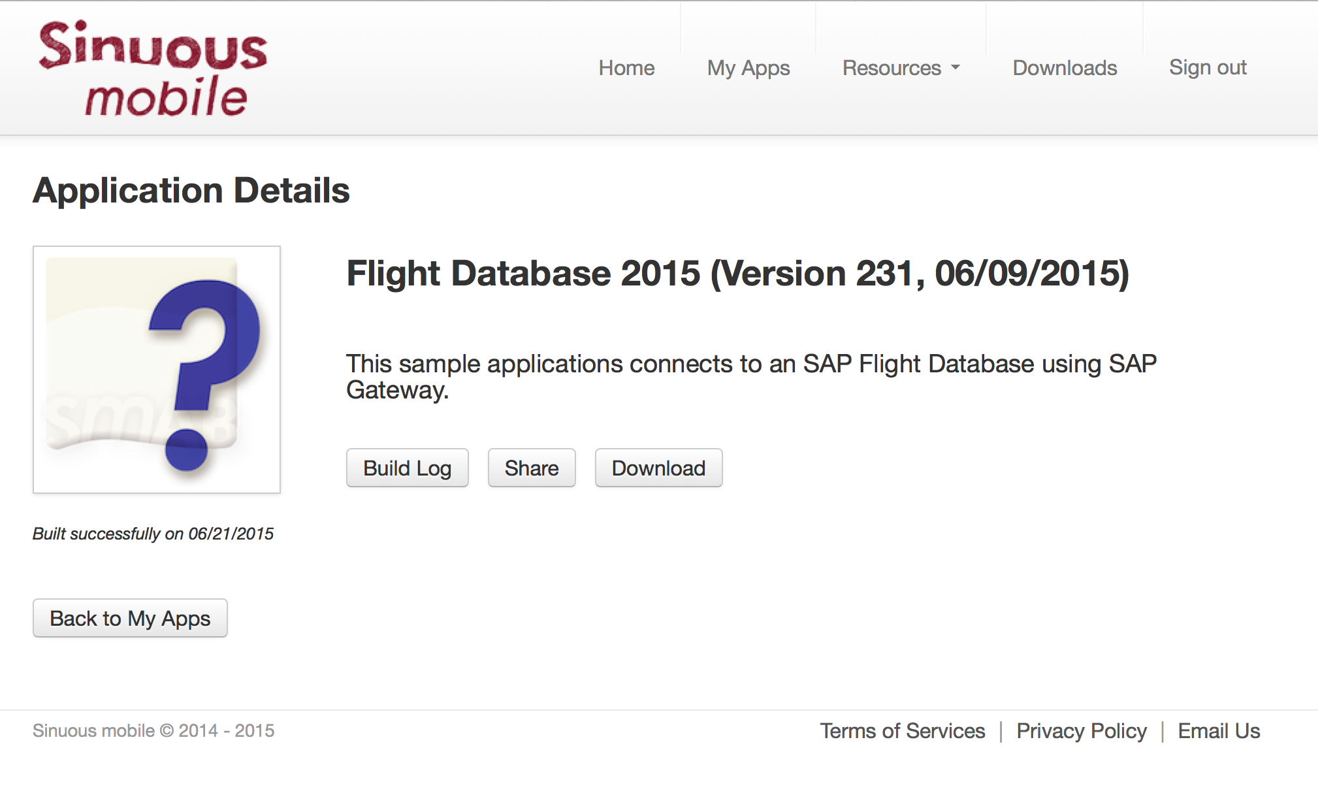Click the Share icon button

click(531, 468)
